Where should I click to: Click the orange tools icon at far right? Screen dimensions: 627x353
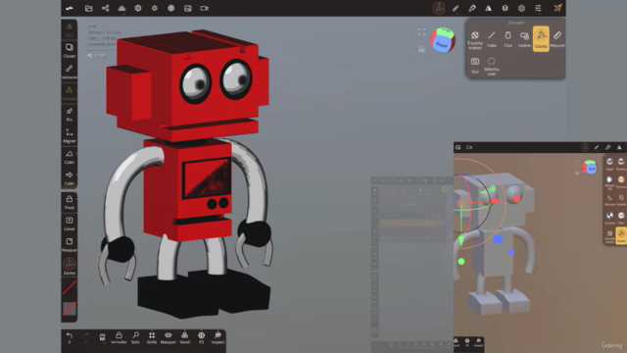[557, 8]
